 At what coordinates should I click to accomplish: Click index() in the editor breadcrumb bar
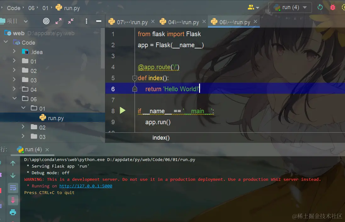coord(161,138)
